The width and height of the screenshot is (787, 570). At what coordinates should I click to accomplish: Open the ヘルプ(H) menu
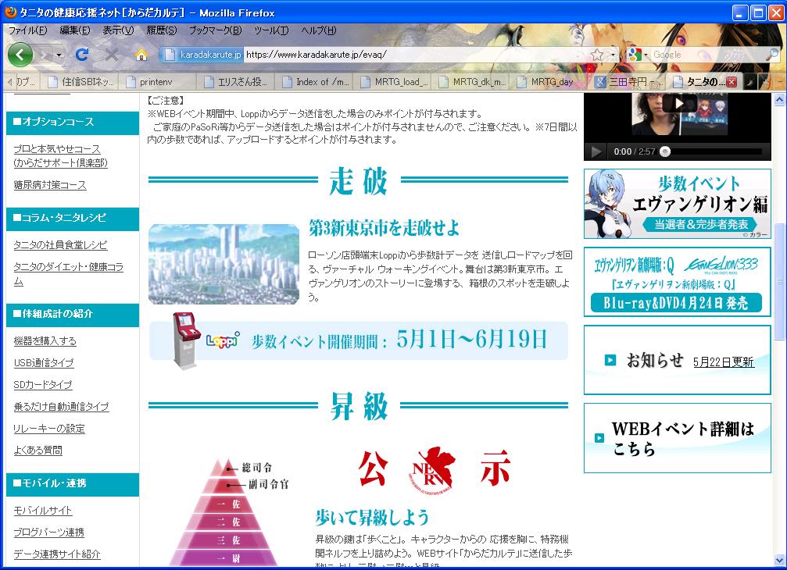point(319,30)
